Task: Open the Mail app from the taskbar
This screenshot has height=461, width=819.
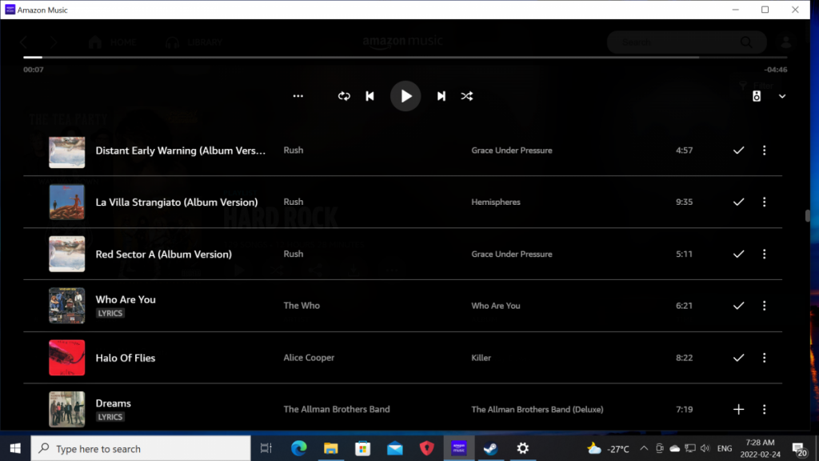Action: 395,448
